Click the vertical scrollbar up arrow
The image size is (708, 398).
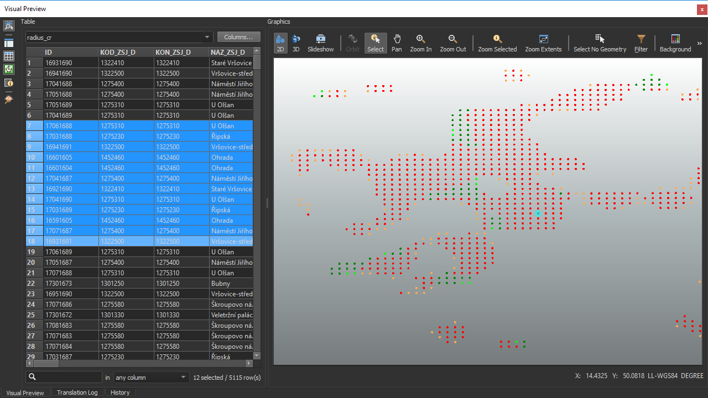coord(257,50)
